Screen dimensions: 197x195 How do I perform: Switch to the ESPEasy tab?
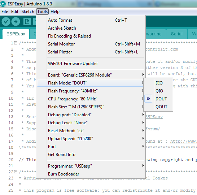point(16,34)
